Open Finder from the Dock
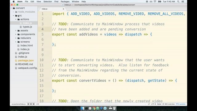Screen dimensions: 197x111 point(82,108)
